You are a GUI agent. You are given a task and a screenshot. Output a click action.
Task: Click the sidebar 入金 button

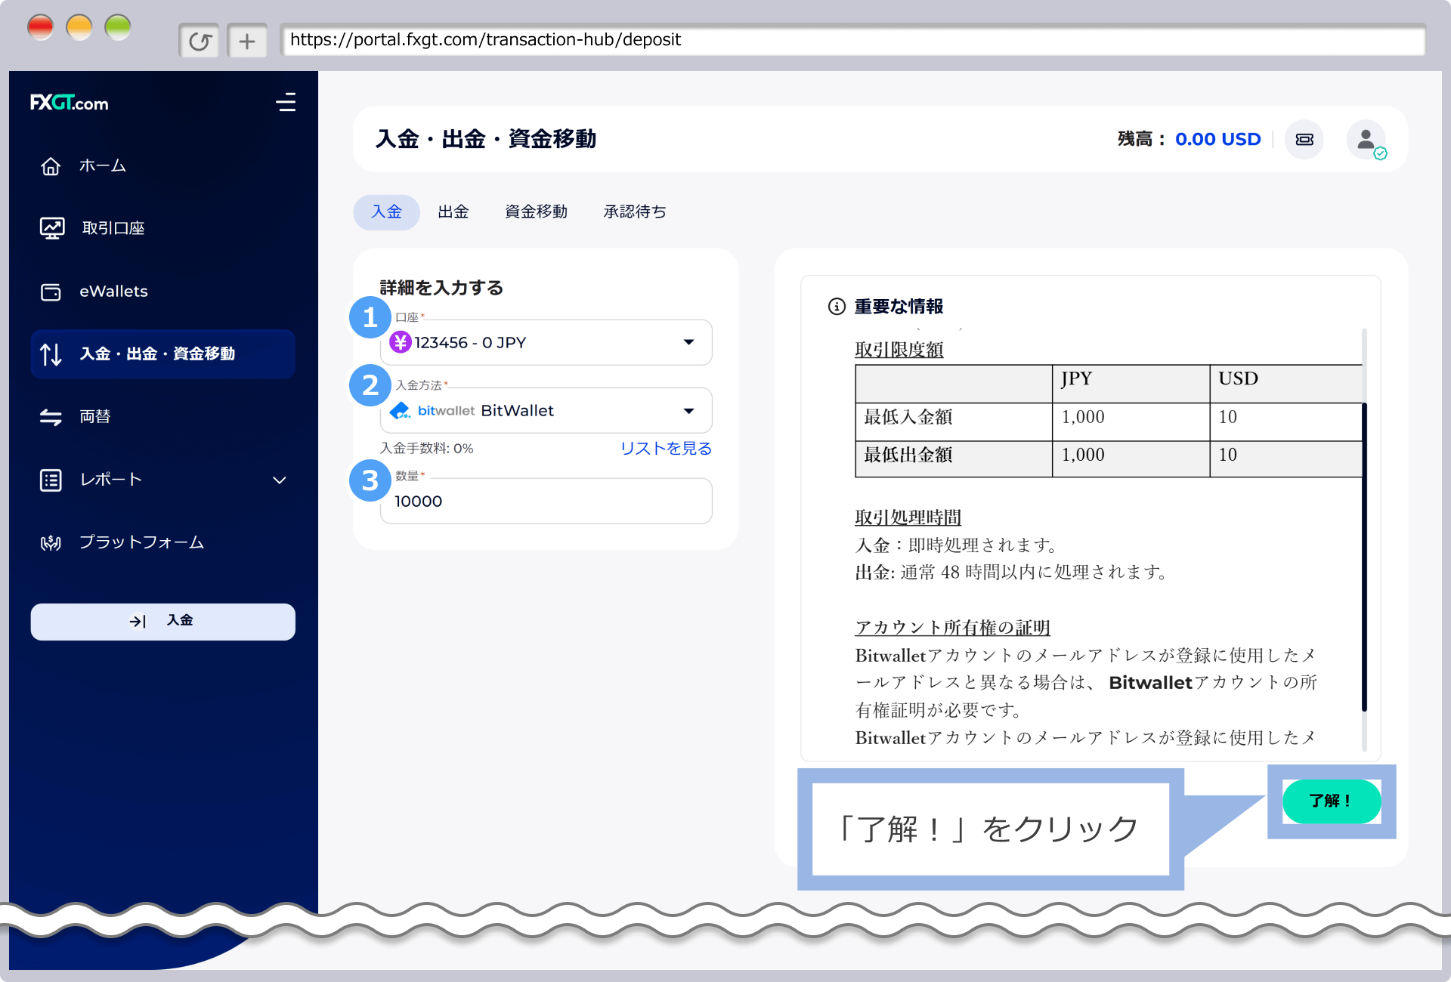162,621
